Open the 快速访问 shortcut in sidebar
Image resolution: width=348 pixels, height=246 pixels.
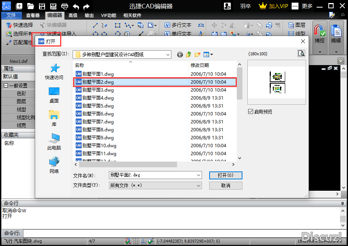tap(54, 72)
